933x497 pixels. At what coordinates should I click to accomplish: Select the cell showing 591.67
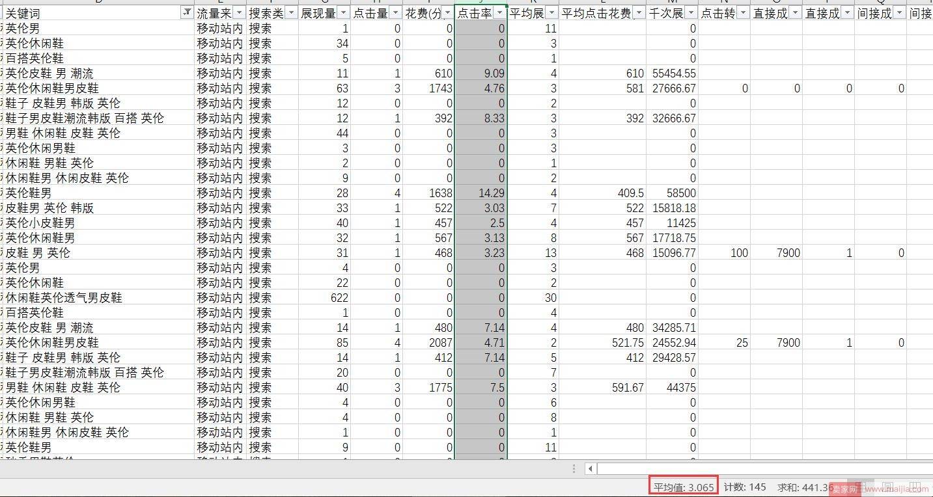[x=602, y=387]
